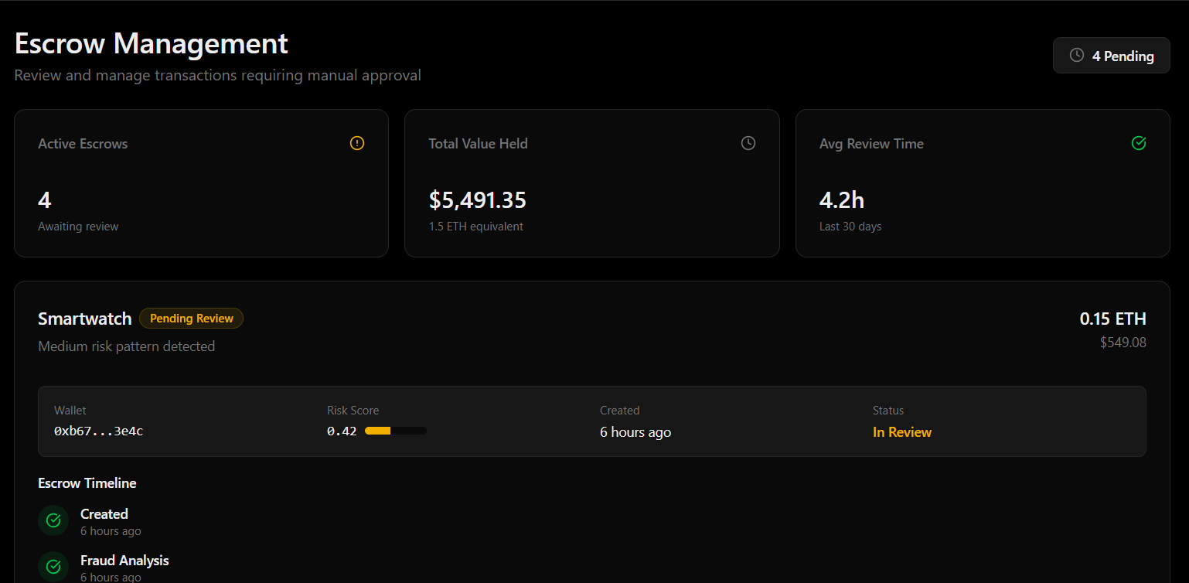Click the Wallet field label
The height and width of the screenshot is (583, 1189).
coord(70,411)
